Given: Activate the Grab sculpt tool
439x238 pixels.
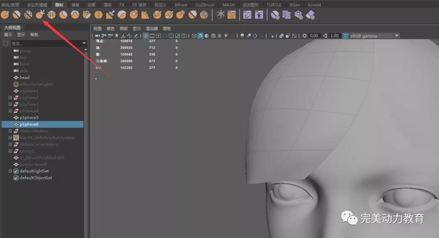Looking at the screenshot, I should [40, 15].
